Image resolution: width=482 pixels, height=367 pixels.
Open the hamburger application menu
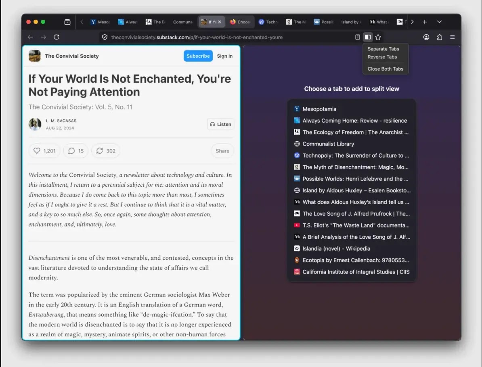coord(453,37)
